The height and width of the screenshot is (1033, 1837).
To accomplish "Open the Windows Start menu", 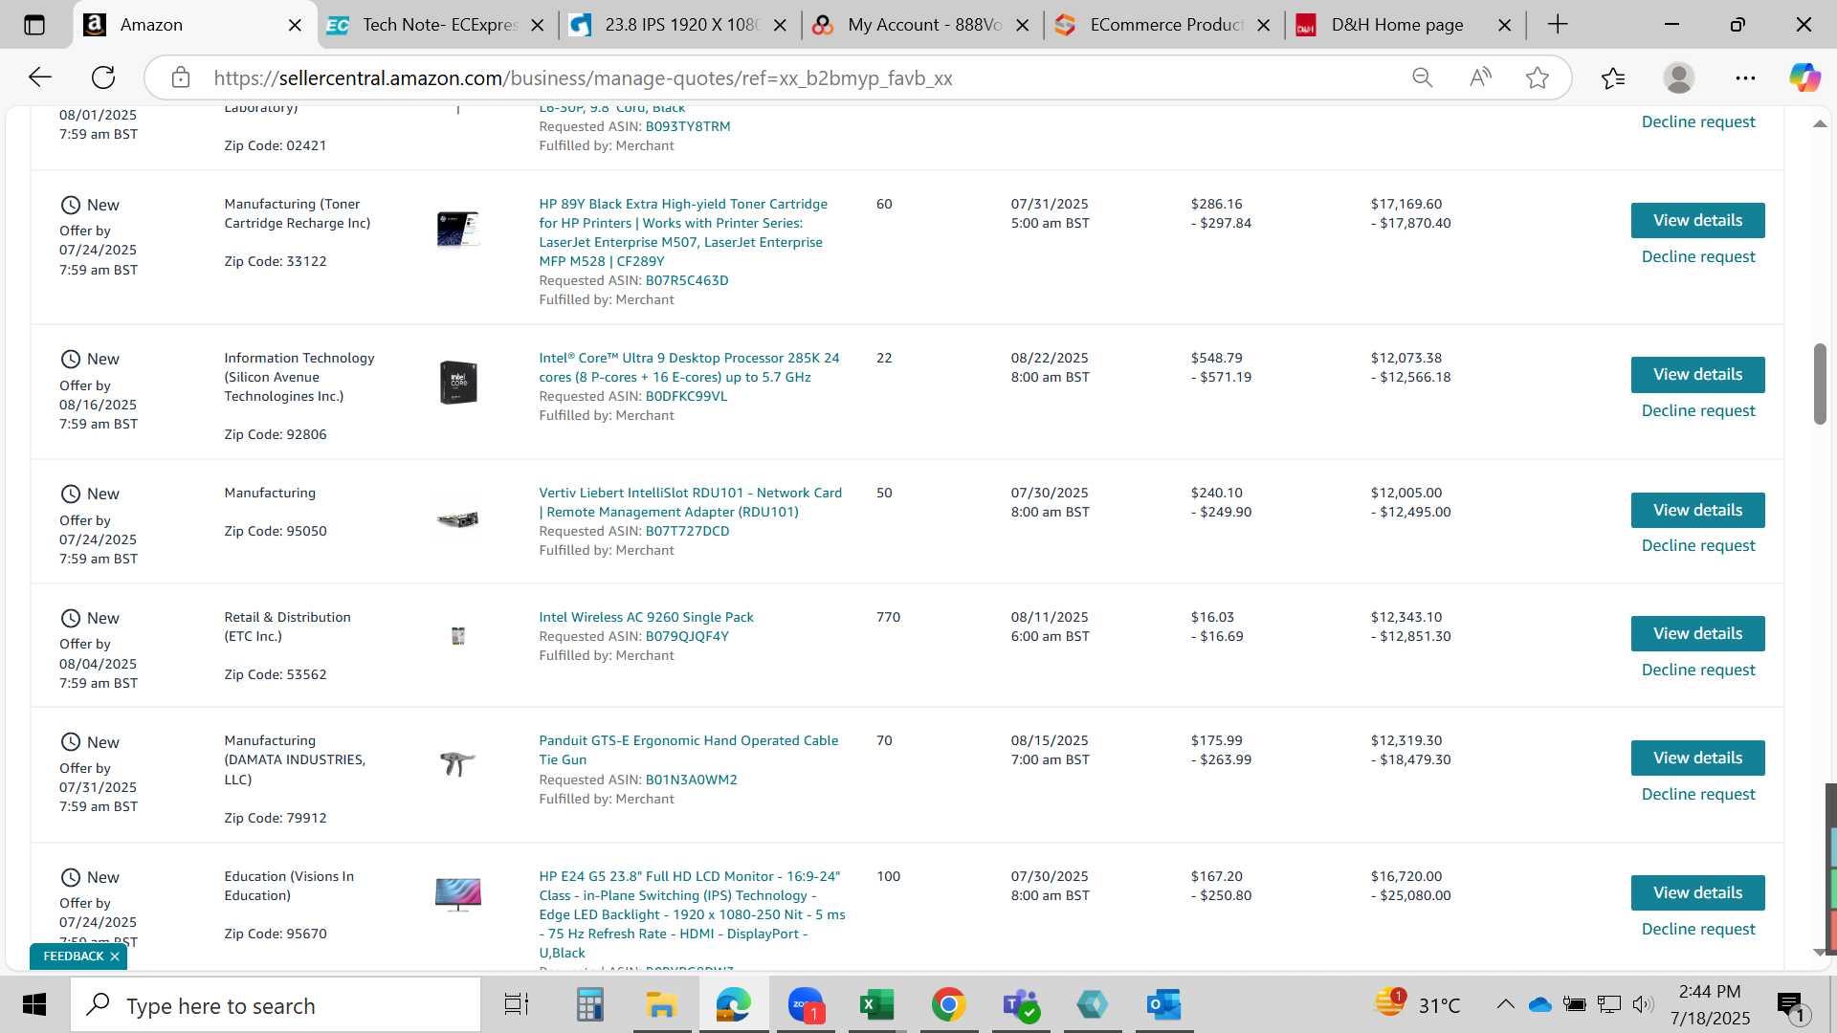I will coord(34,1005).
